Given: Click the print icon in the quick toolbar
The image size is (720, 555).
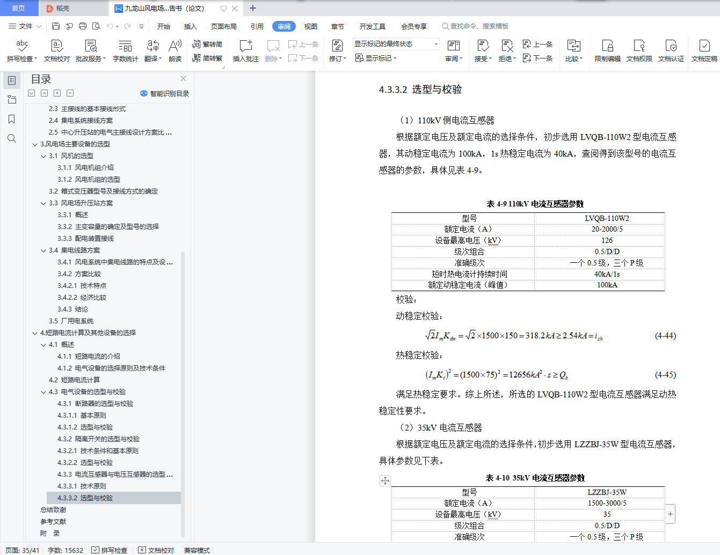Looking at the screenshot, I should click(x=83, y=26).
